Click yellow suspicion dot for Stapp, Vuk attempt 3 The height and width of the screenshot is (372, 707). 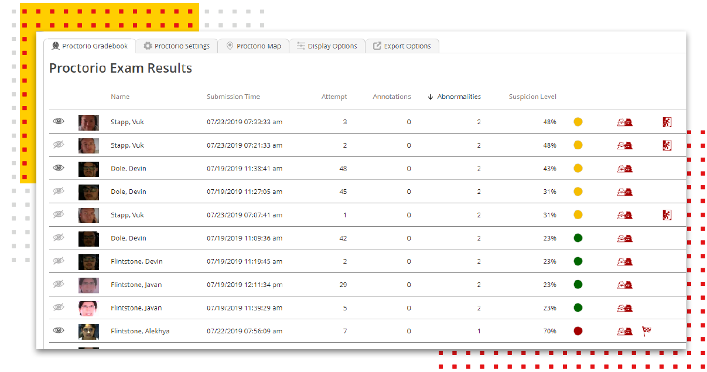click(x=578, y=122)
